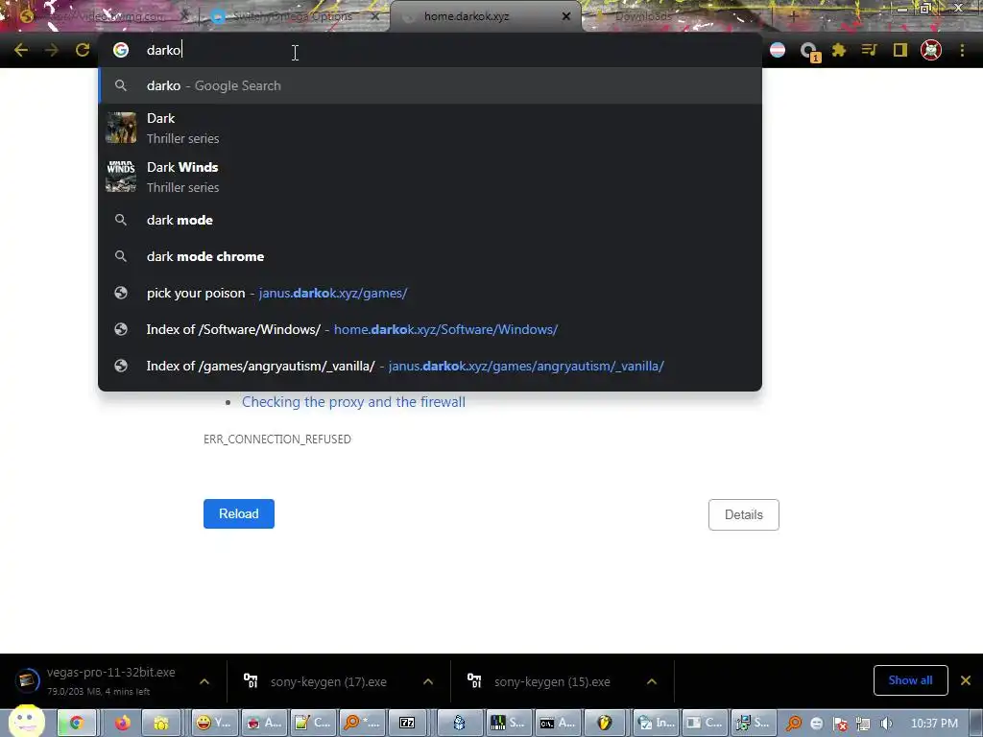Go back with the browser back arrow
The width and height of the screenshot is (983, 737).
click(x=21, y=50)
